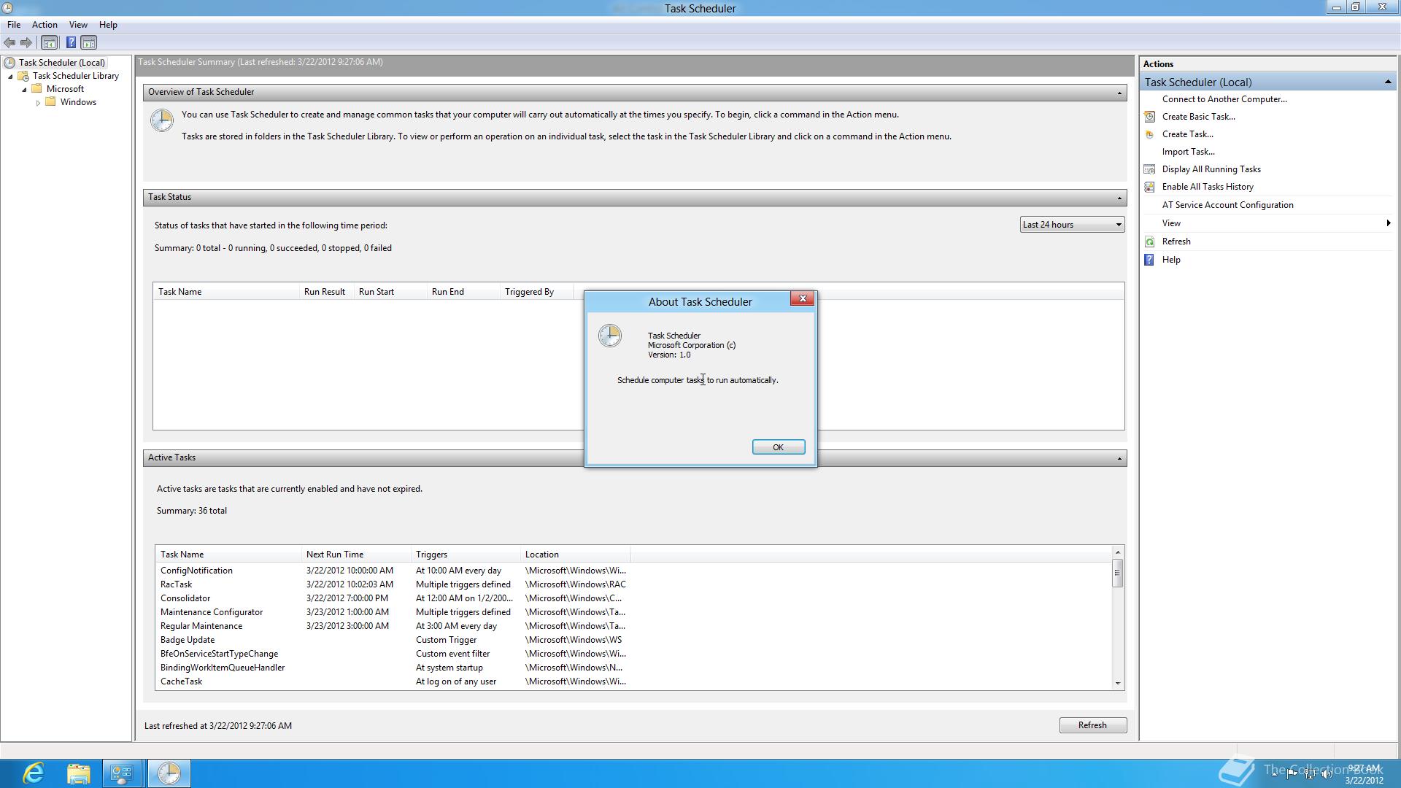Viewport: 1401px width, 788px height.
Task: Collapse the Active Tasks section
Action: (1119, 458)
